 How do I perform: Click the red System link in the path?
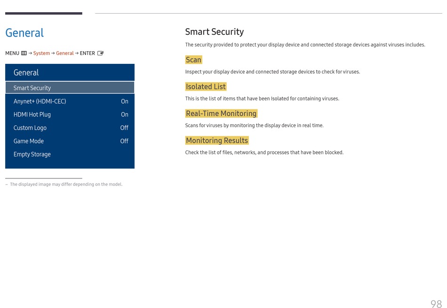(41, 54)
